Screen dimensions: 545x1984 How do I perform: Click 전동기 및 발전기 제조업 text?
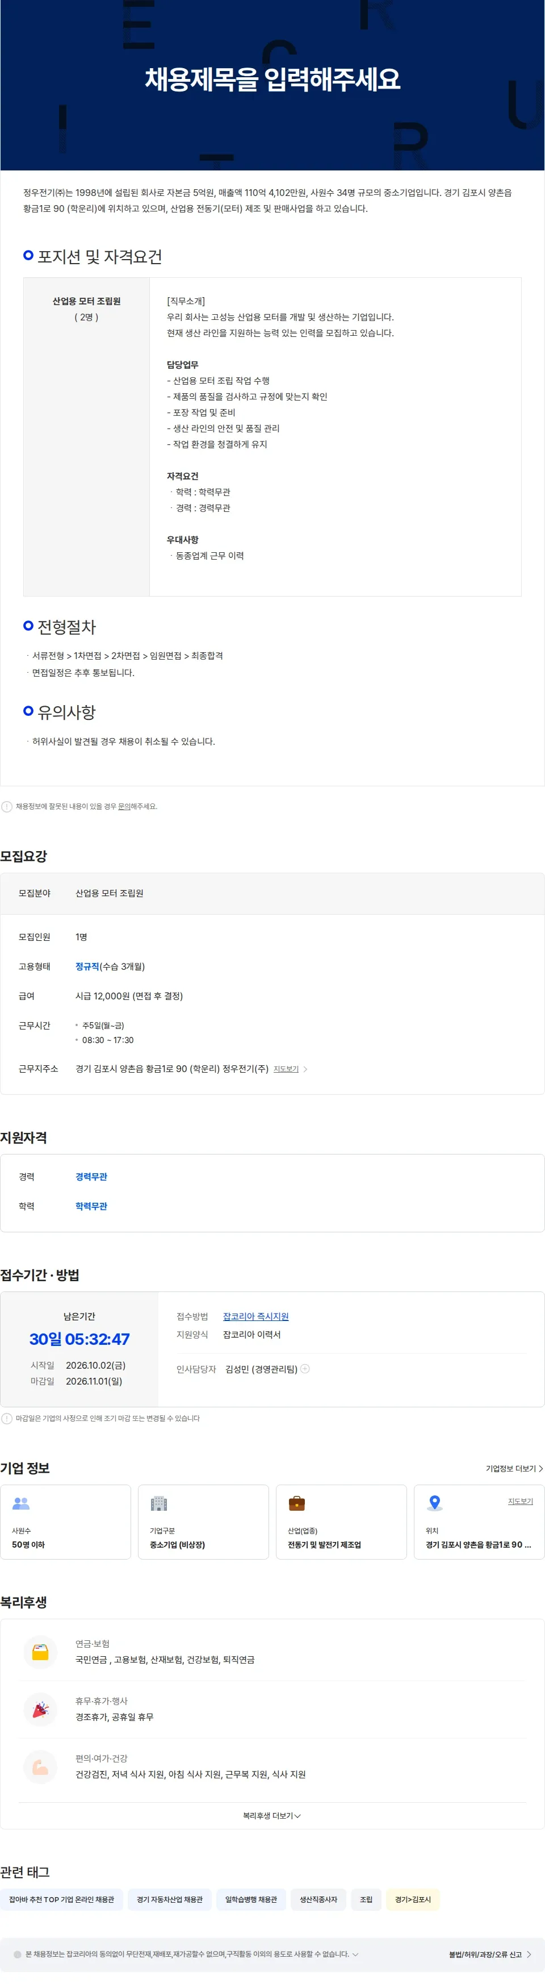click(x=324, y=1544)
